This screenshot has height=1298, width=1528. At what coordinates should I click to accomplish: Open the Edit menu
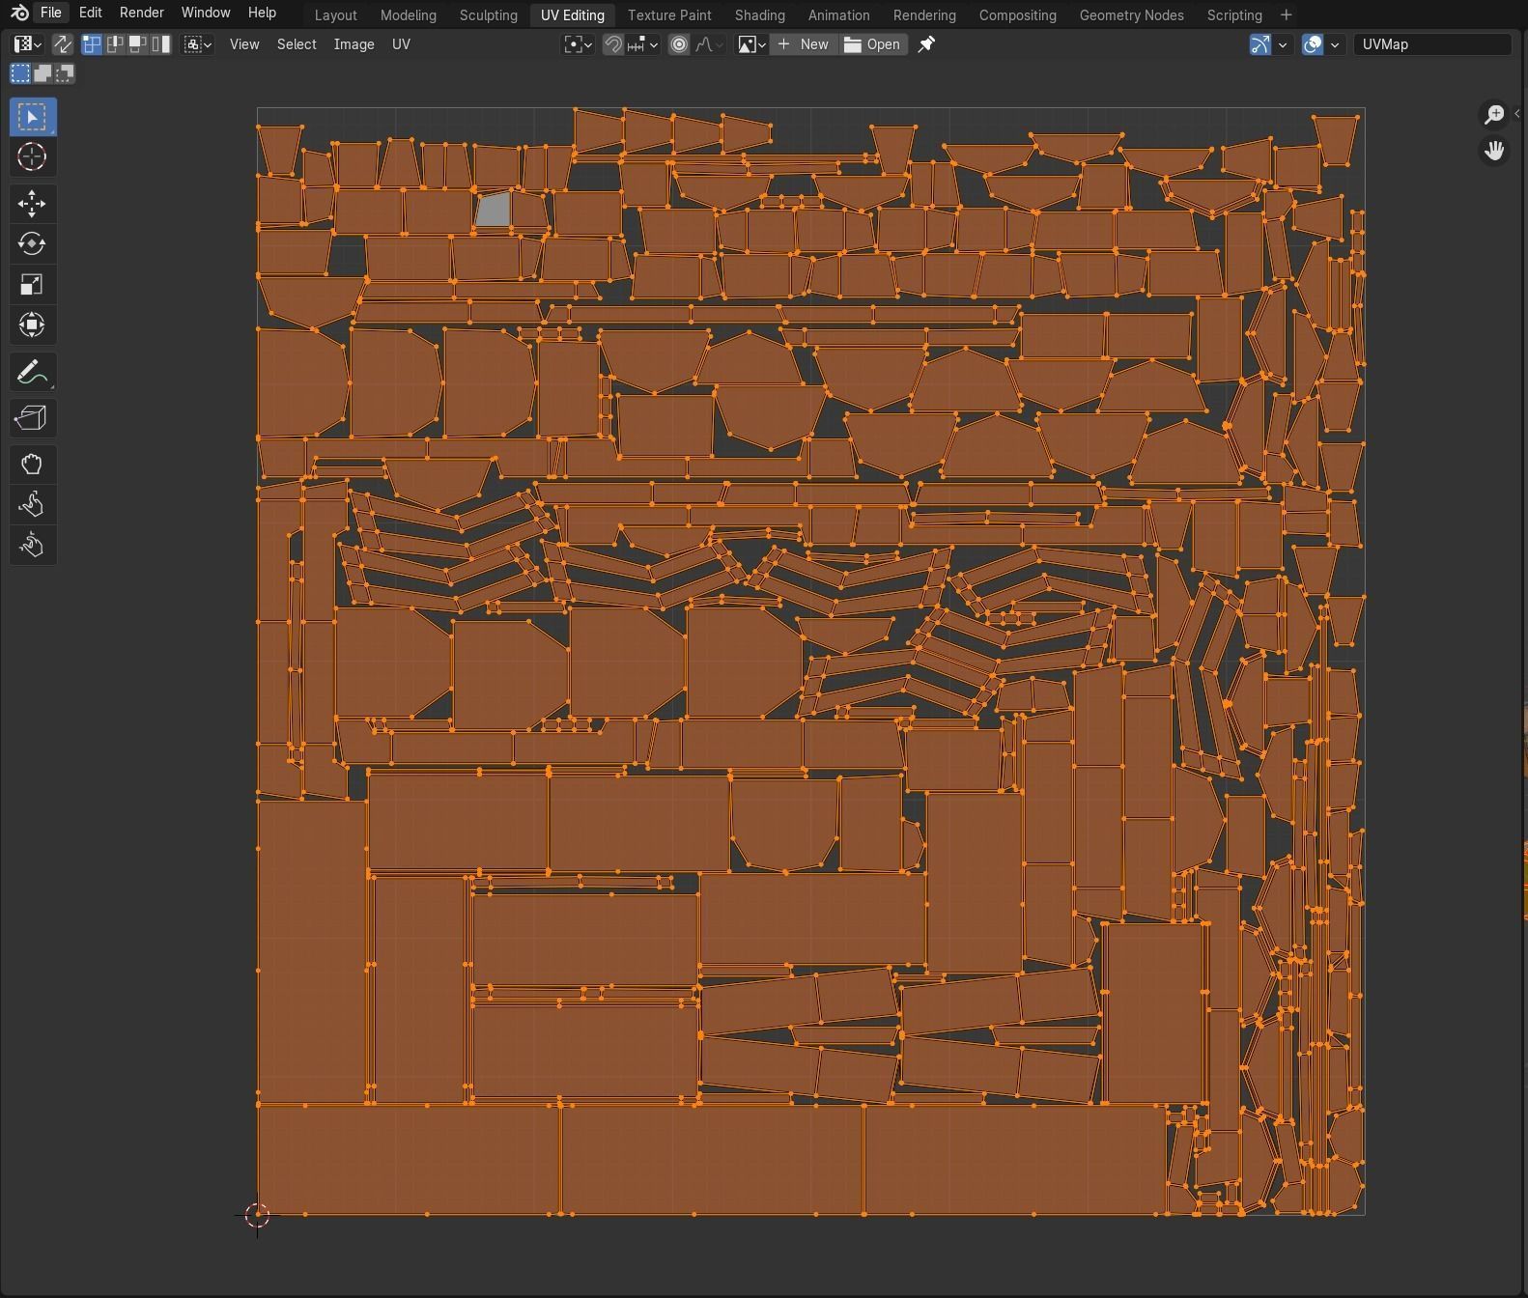pyautogui.click(x=90, y=13)
